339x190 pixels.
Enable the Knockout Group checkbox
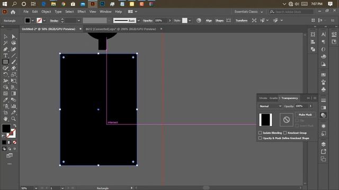[x=285, y=132]
